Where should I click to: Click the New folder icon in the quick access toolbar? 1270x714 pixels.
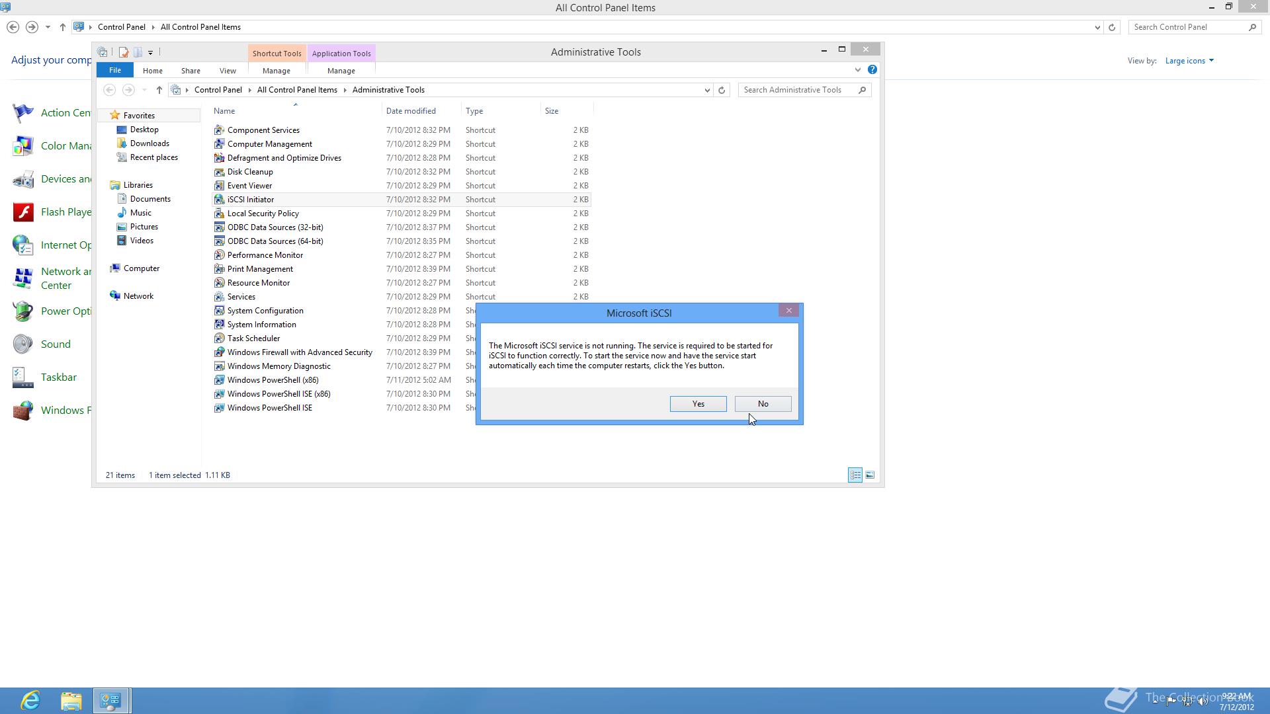coord(138,52)
